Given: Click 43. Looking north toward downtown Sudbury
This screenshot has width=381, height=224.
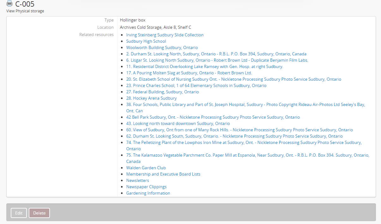Looking at the screenshot, I should (x=178, y=123).
